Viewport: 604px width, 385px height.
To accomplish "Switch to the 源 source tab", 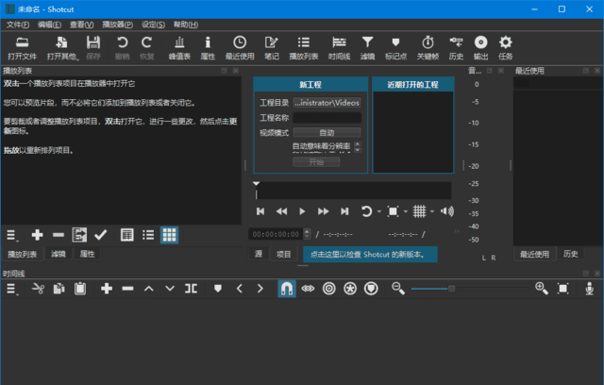I will (259, 254).
